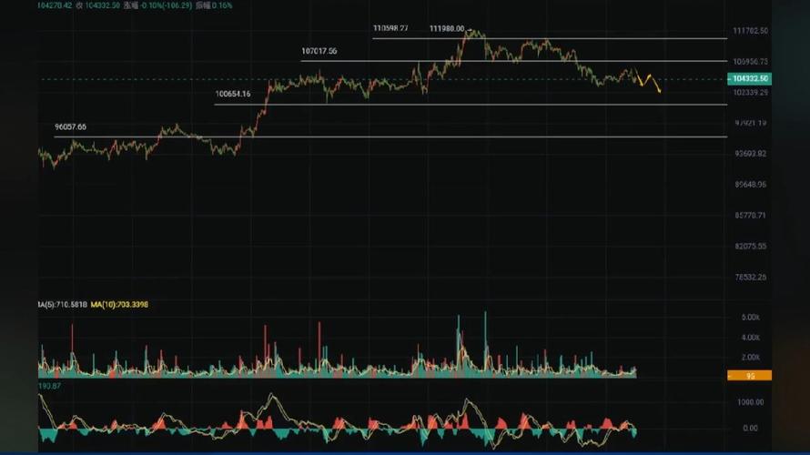Click the 4.00K volume axis label
The image size is (810, 455).
click(751, 338)
